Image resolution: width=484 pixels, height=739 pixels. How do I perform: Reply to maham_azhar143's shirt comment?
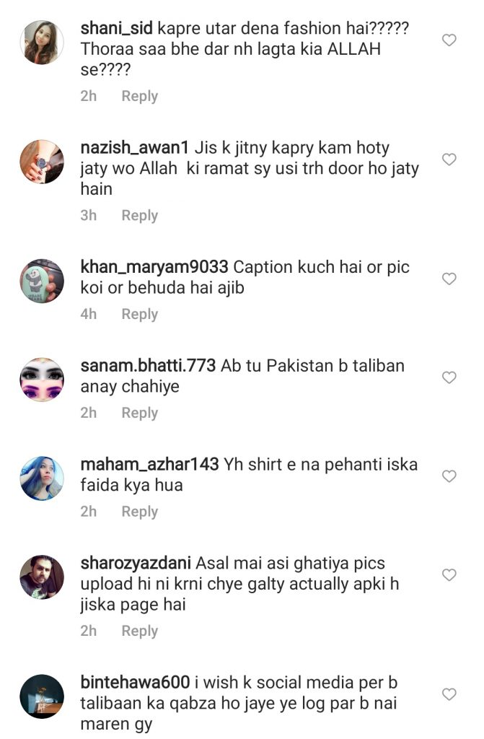tap(139, 512)
